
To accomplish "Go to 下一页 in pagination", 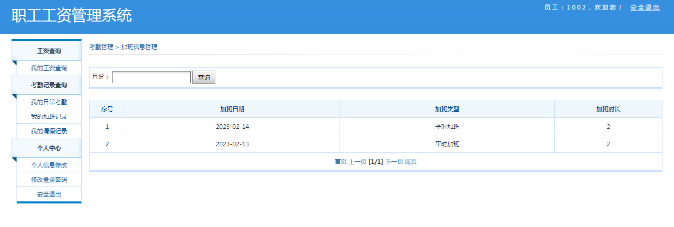I will 394,162.
